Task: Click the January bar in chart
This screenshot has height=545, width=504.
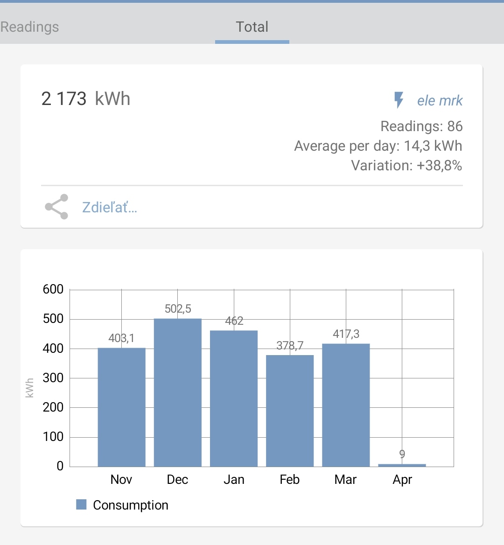Action: 234,398
